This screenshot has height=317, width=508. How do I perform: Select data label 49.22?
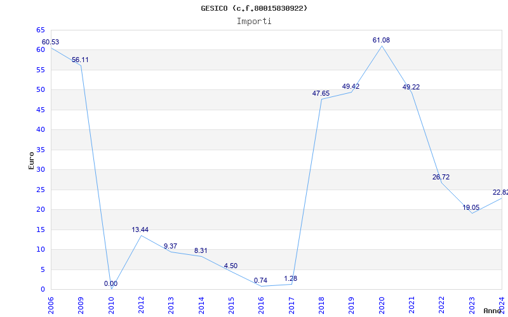[411, 87]
